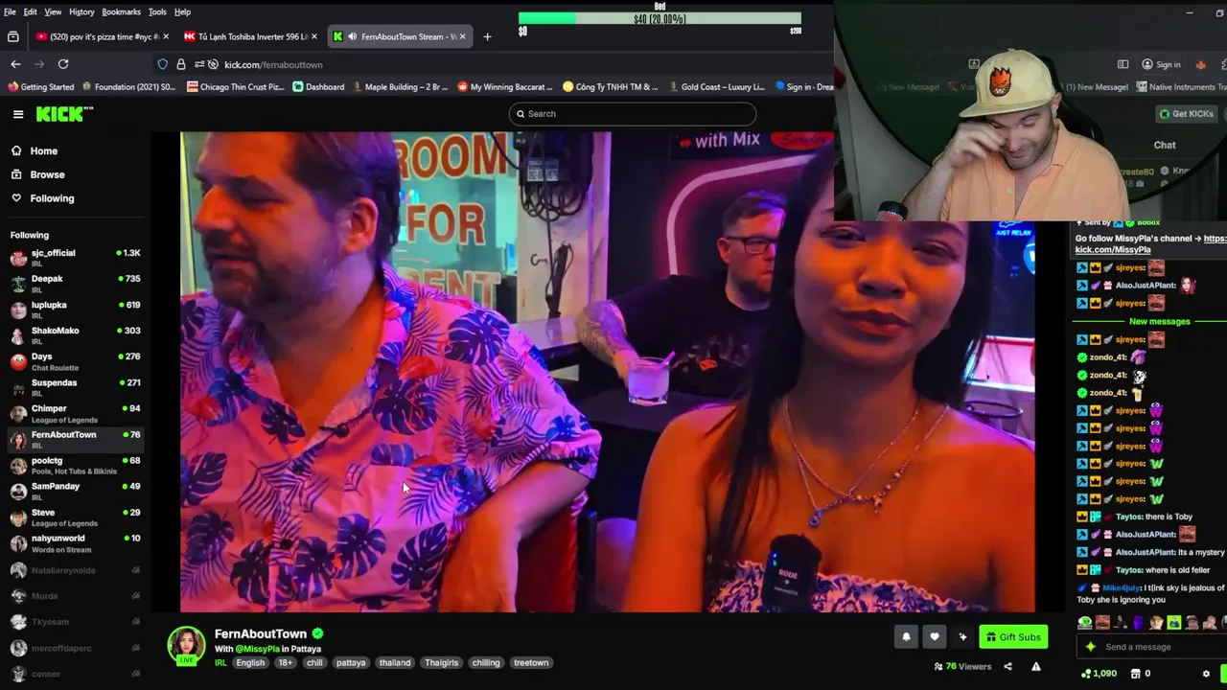1227x690 pixels.
Task: Open chat settings gear icon
Action: [1207, 674]
